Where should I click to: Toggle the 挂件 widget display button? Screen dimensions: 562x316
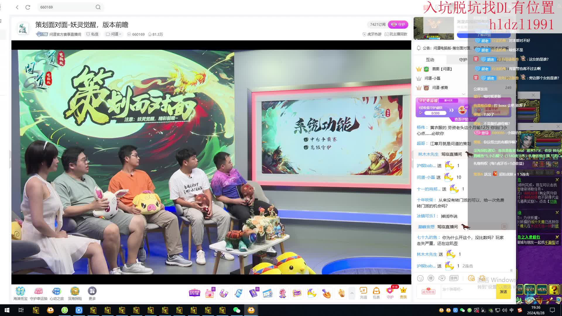click(x=454, y=278)
